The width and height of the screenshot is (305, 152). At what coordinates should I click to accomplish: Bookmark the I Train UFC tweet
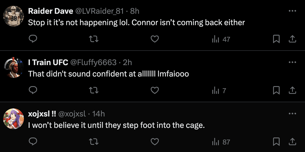pyautogui.click(x=276, y=90)
